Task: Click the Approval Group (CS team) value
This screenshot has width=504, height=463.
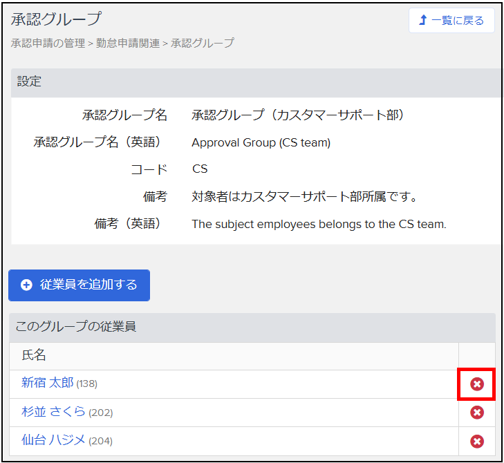Action: [x=261, y=143]
